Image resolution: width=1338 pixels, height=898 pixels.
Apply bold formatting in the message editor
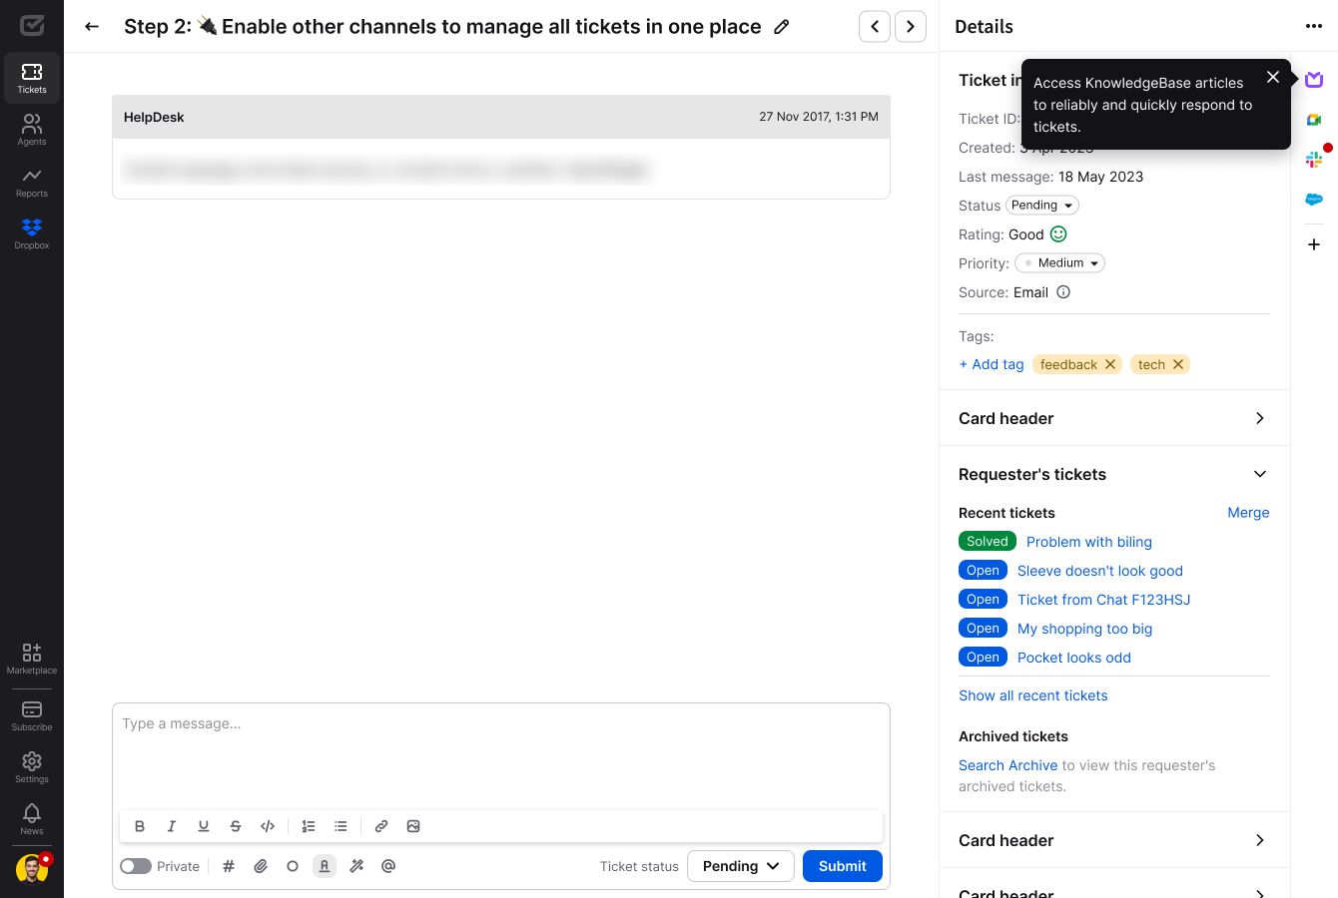tap(140, 826)
